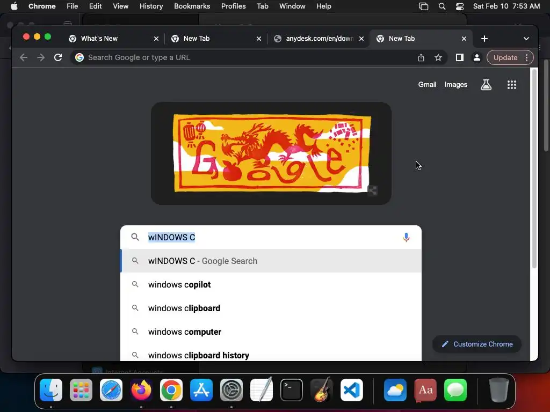550x412 pixels.
Task: Launch Safari from the Dock
Action: pyautogui.click(x=111, y=390)
